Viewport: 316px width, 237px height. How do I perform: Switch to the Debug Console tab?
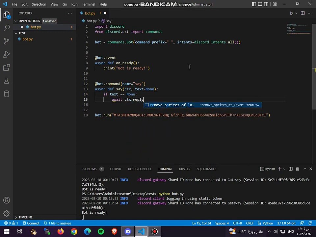pos(140,169)
